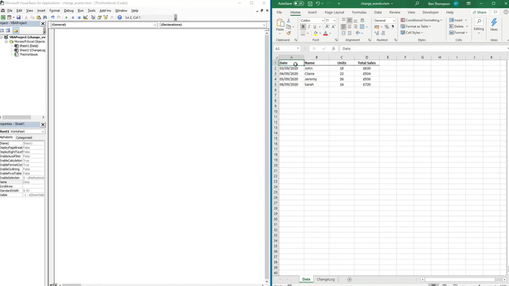Image resolution: width=509 pixels, height=286 pixels.
Task: Switch to the Categorized properties tab
Action: 24,137
